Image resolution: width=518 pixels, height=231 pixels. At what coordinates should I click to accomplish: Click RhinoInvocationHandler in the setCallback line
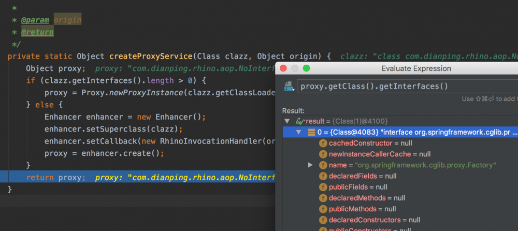tap(211, 141)
